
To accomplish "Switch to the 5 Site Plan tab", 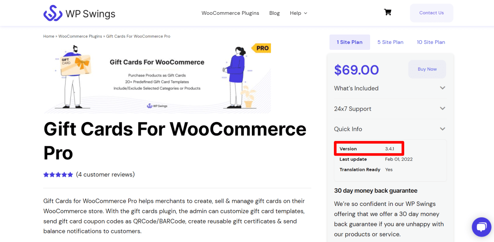I will coord(390,42).
